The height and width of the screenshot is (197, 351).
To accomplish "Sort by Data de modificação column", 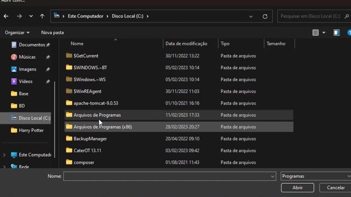I will [x=186, y=44].
